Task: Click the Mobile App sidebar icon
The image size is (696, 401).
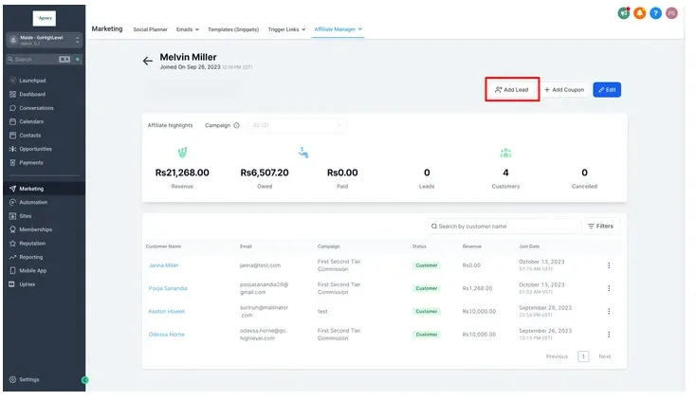Action: 12,270
